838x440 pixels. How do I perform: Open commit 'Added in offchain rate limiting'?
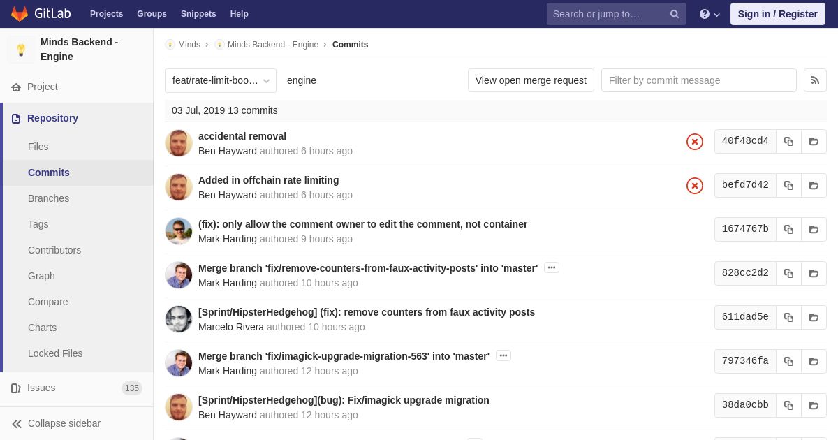tap(269, 180)
